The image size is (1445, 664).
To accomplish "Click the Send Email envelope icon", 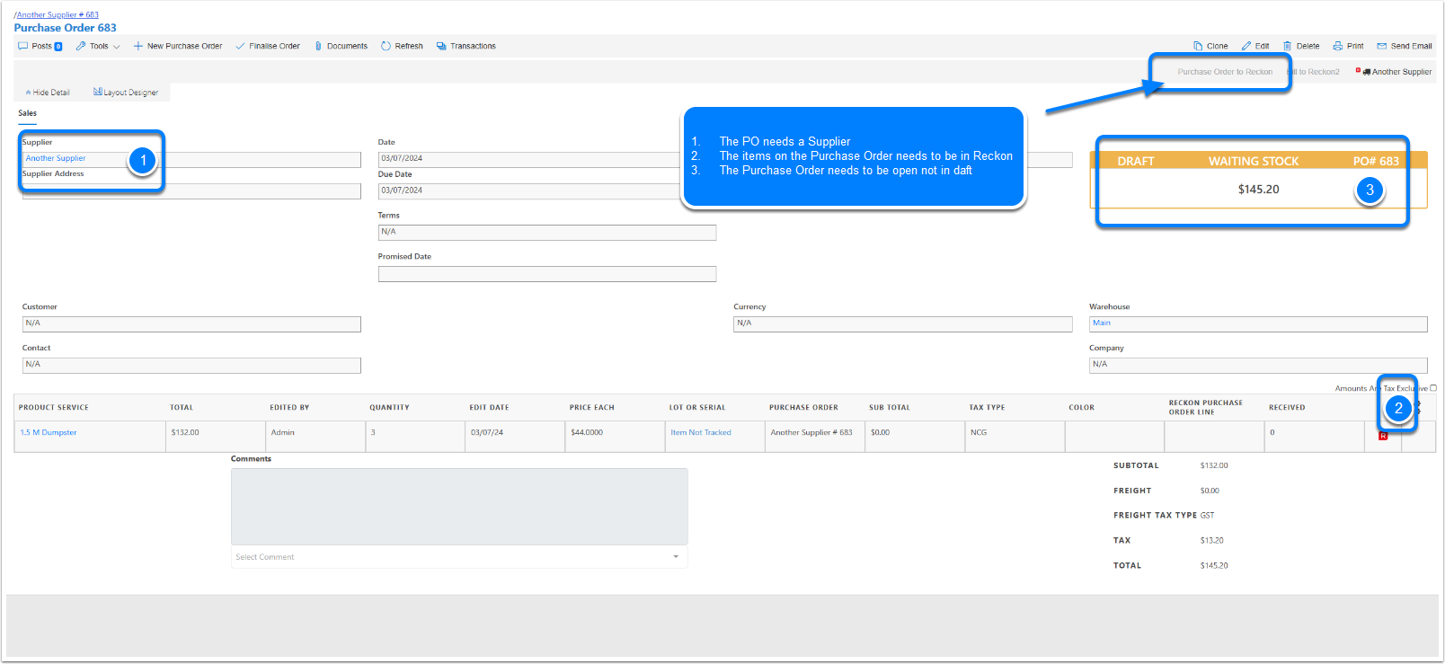I will coord(1382,46).
